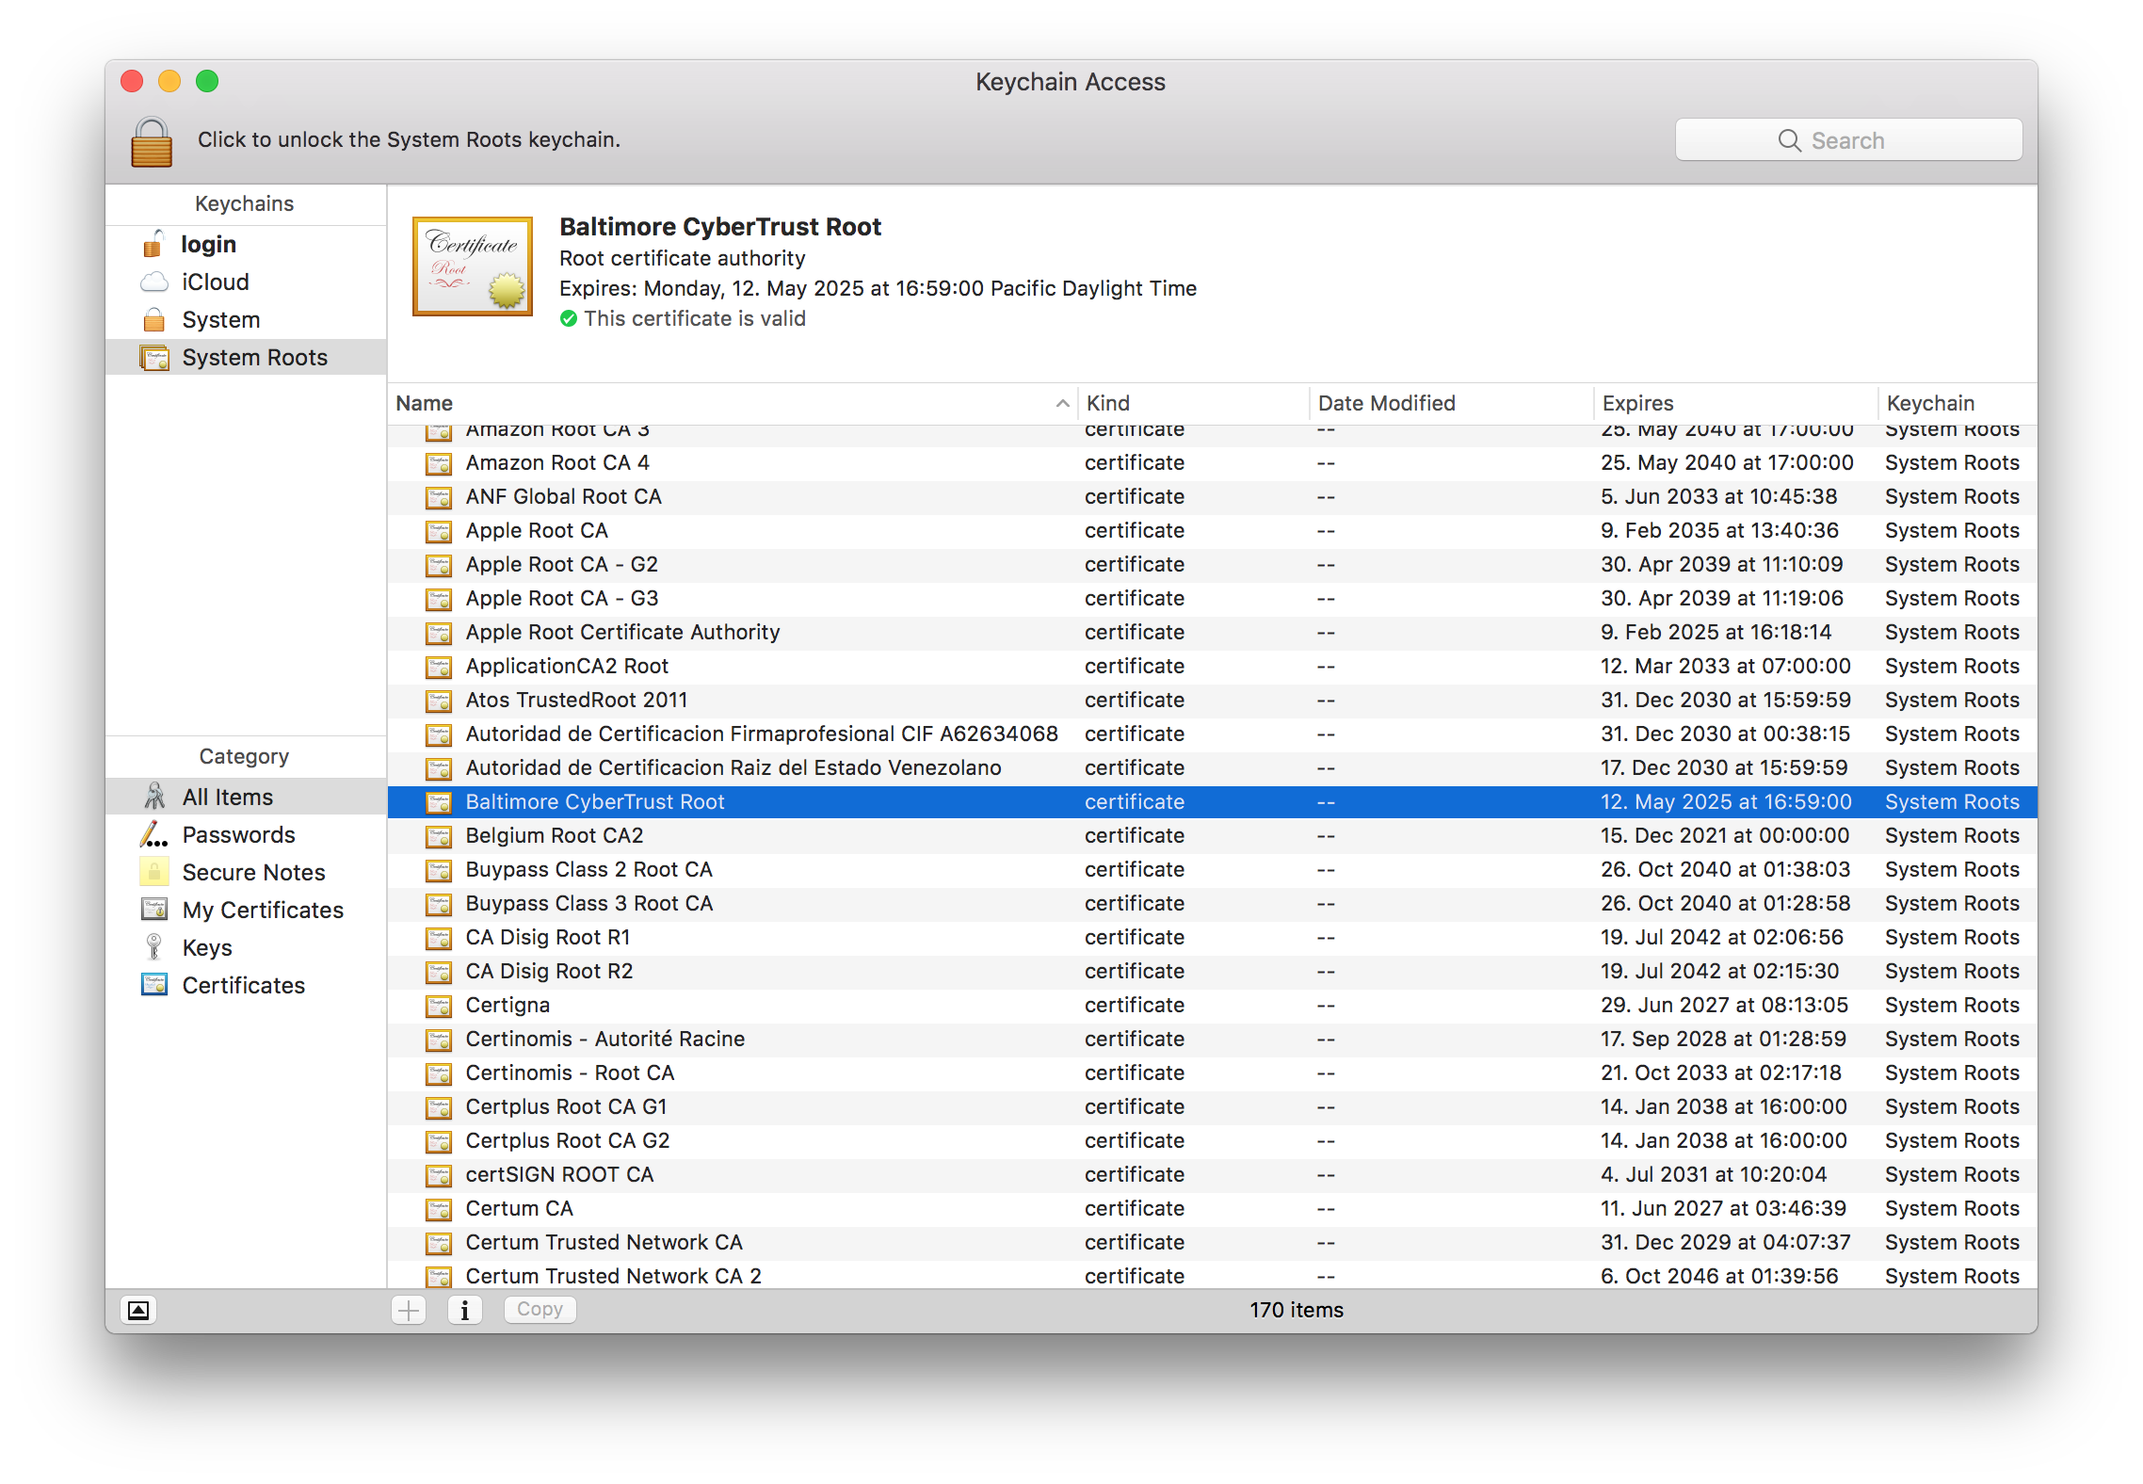This screenshot has height=1484, width=2143.
Task: Click the Apple Root CA - G3 certificate icon
Action: pos(438,600)
